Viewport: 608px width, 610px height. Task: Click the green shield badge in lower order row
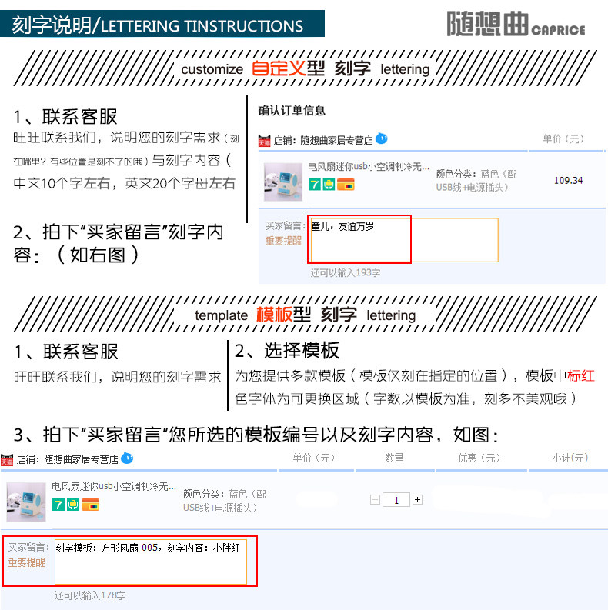tap(73, 505)
